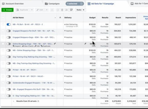Viewport: 148px width, 109px height.
Task: Switch to Ads for 1 Campaign tab
Action: (139, 4)
